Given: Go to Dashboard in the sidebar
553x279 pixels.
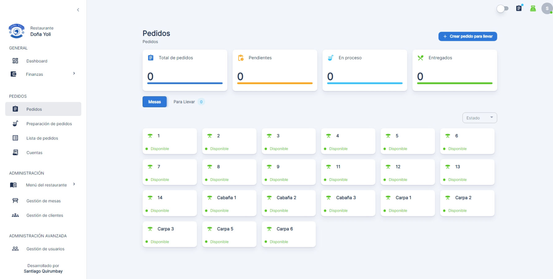Looking at the screenshot, I should 43,61.
